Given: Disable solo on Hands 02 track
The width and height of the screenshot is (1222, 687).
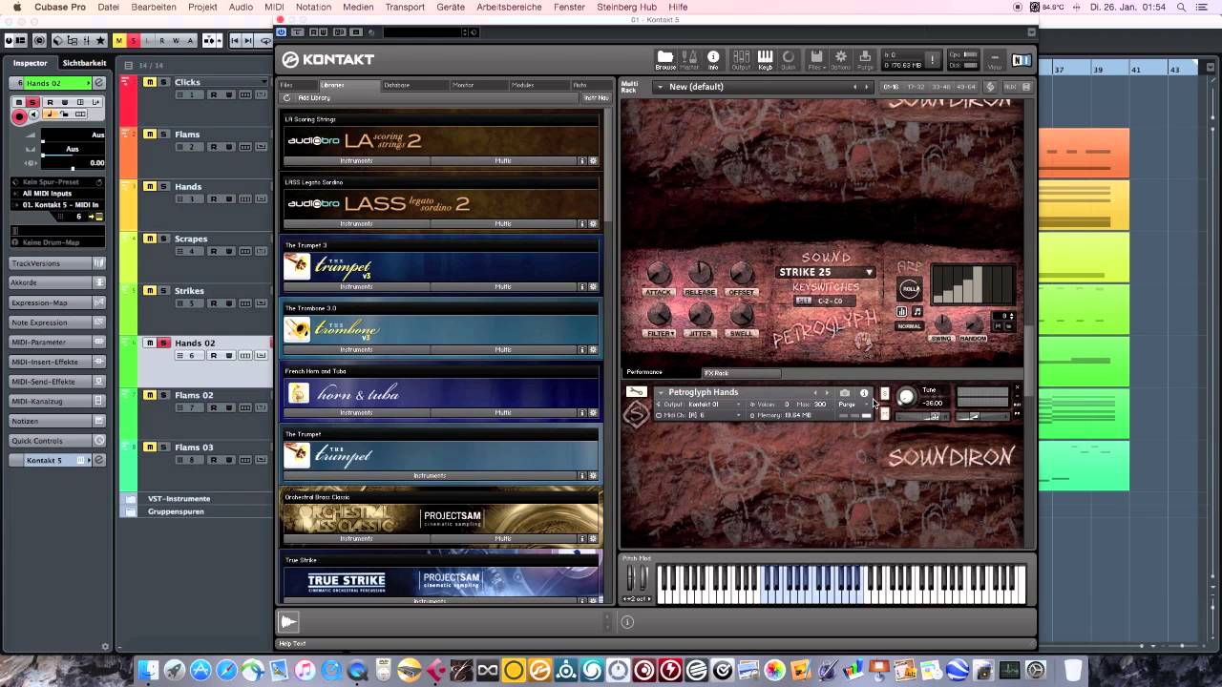Looking at the screenshot, I should click(x=164, y=343).
